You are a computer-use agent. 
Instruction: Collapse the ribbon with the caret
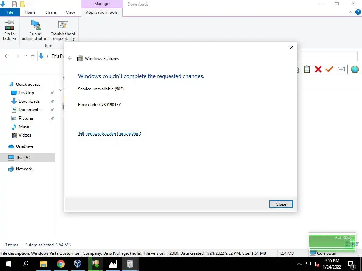[x=350, y=12]
